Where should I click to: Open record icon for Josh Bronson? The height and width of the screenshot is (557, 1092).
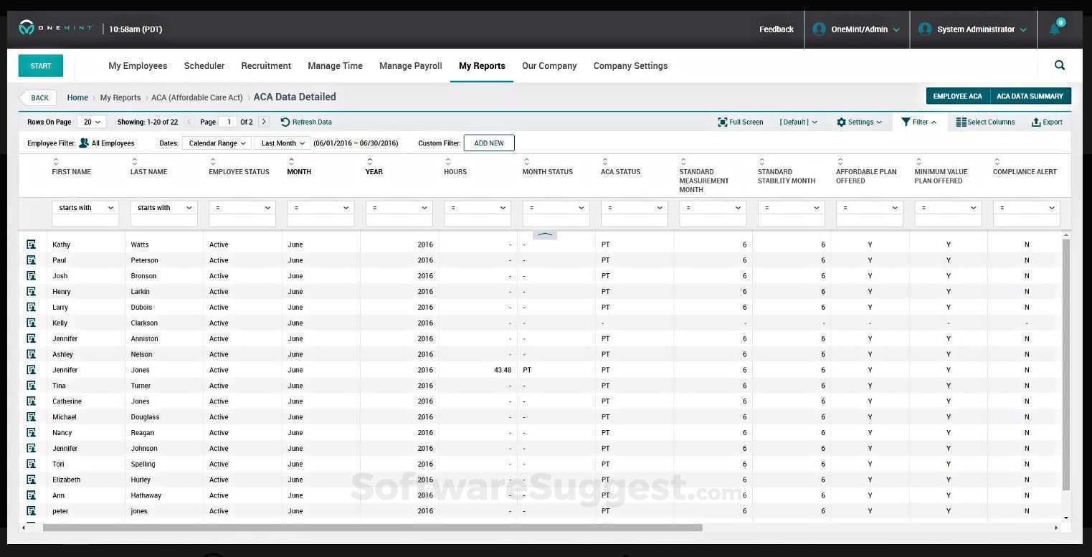(x=31, y=276)
